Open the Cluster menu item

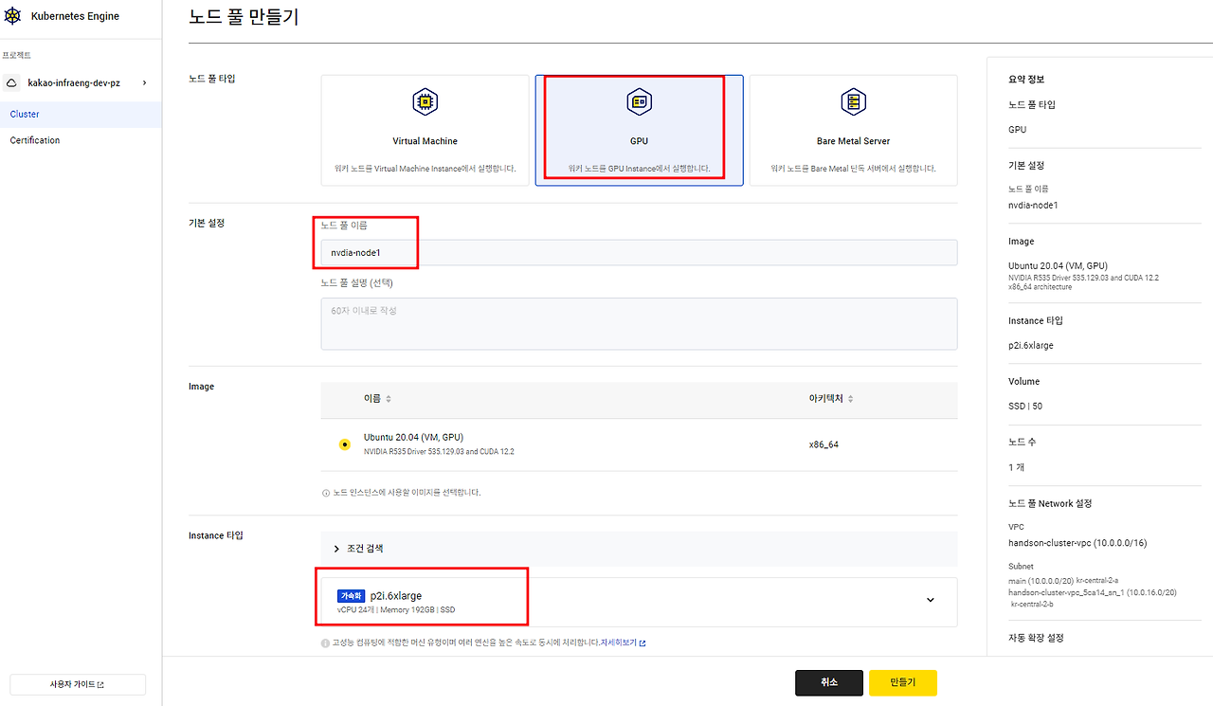[81, 114]
